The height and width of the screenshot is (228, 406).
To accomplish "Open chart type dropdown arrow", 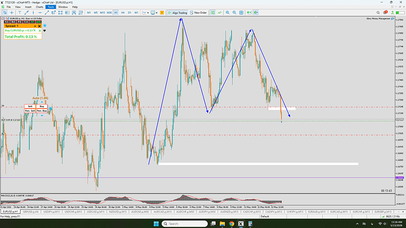I will click(148, 13).
